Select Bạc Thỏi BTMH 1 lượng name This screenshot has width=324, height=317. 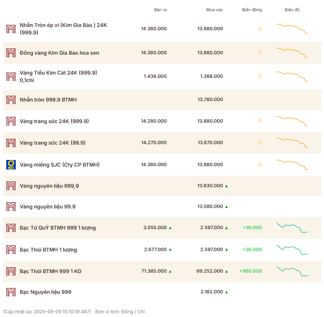pos(48,249)
